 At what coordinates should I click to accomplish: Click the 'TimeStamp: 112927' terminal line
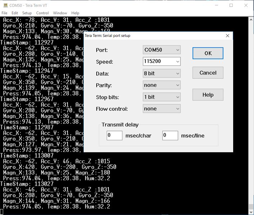27,43
